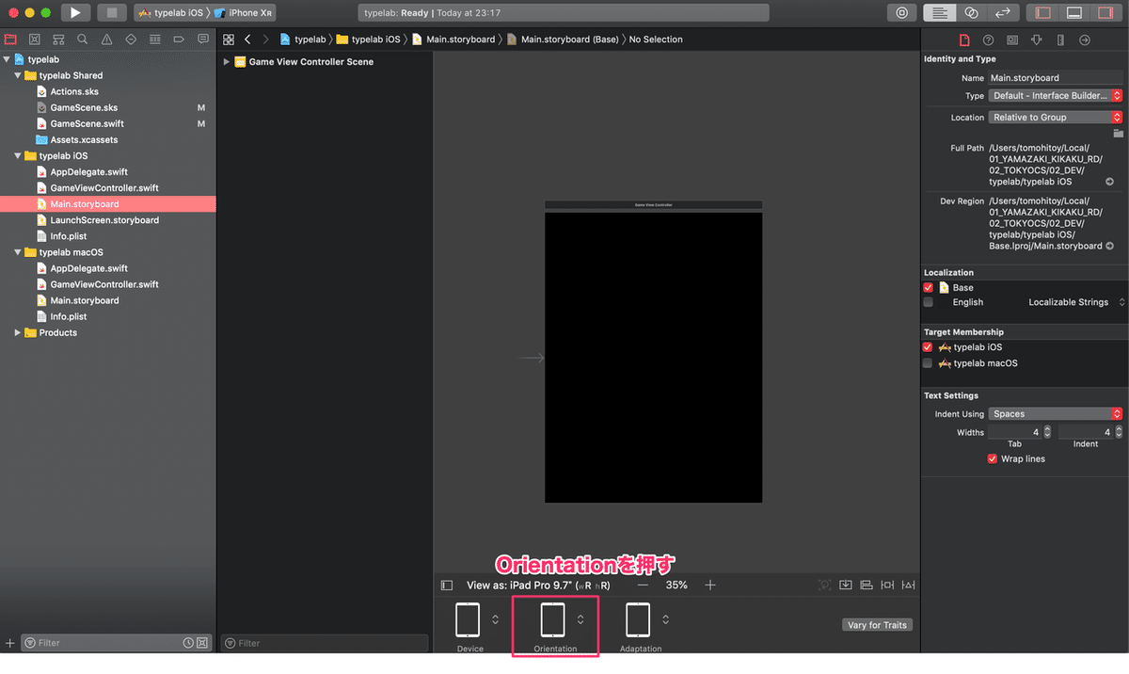
Task: Click Vary for Traits button
Action: [877, 625]
